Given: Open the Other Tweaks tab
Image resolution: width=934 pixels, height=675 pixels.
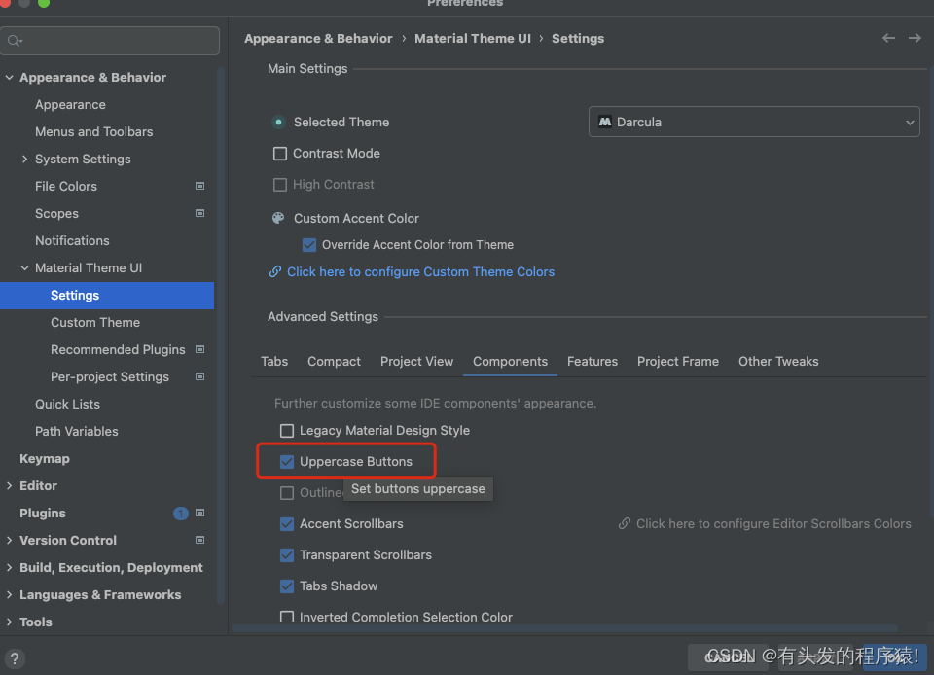Looking at the screenshot, I should pos(778,361).
